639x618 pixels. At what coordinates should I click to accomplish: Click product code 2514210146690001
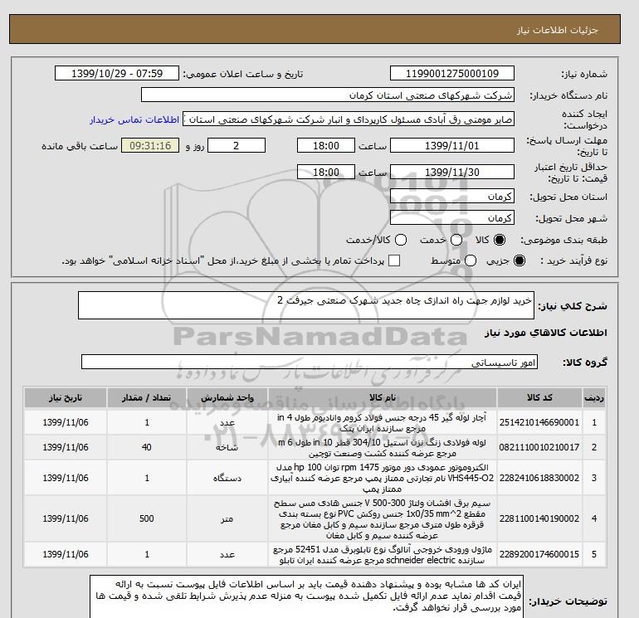[x=539, y=423]
